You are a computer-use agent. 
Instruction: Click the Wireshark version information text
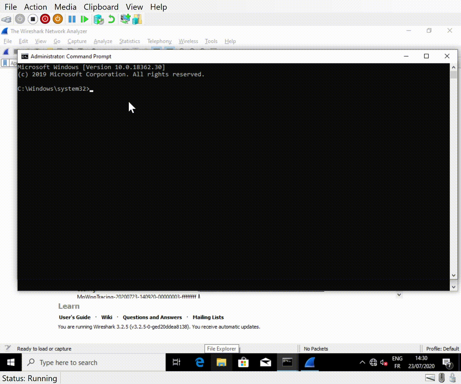[159, 327]
